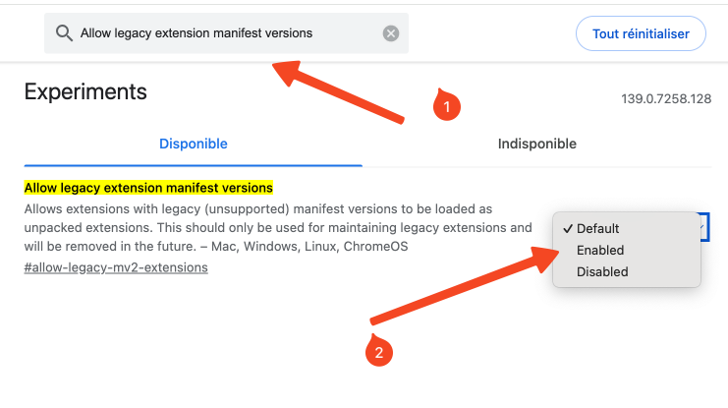Click the Tout réinitialiser button

(641, 33)
